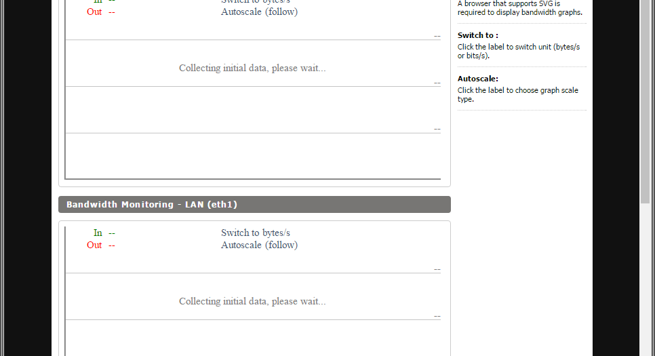Toggle Autoscale (follow) in the LAN graph
The height and width of the screenshot is (356, 655).
pyautogui.click(x=259, y=245)
